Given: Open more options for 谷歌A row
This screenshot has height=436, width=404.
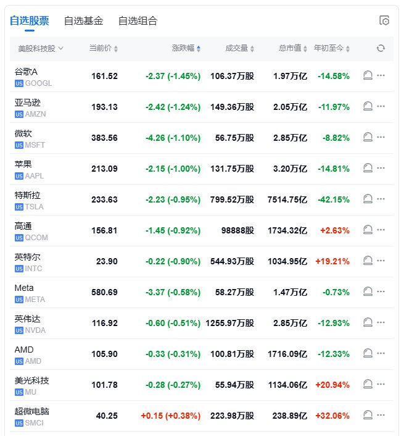Looking at the screenshot, I should 381,75.
